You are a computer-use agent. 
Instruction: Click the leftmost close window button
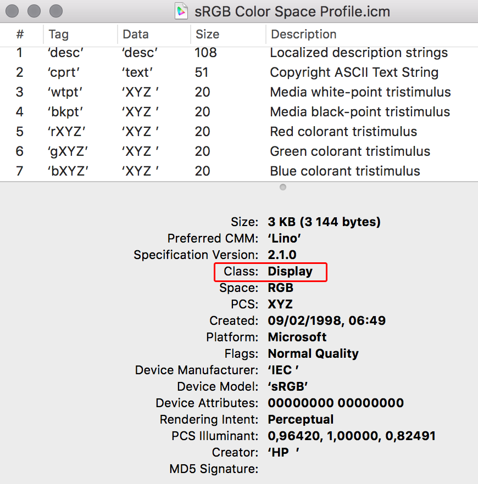[x=12, y=11]
